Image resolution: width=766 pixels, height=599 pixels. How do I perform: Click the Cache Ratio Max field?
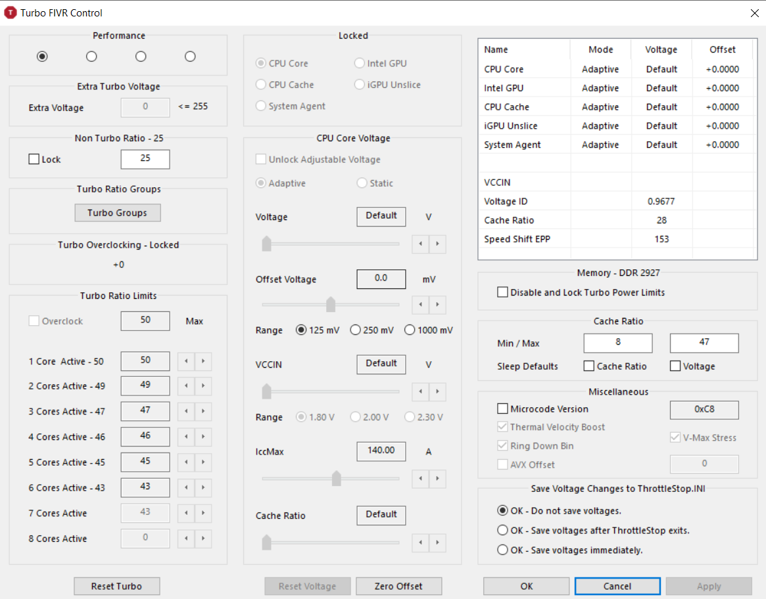coord(704,343)
